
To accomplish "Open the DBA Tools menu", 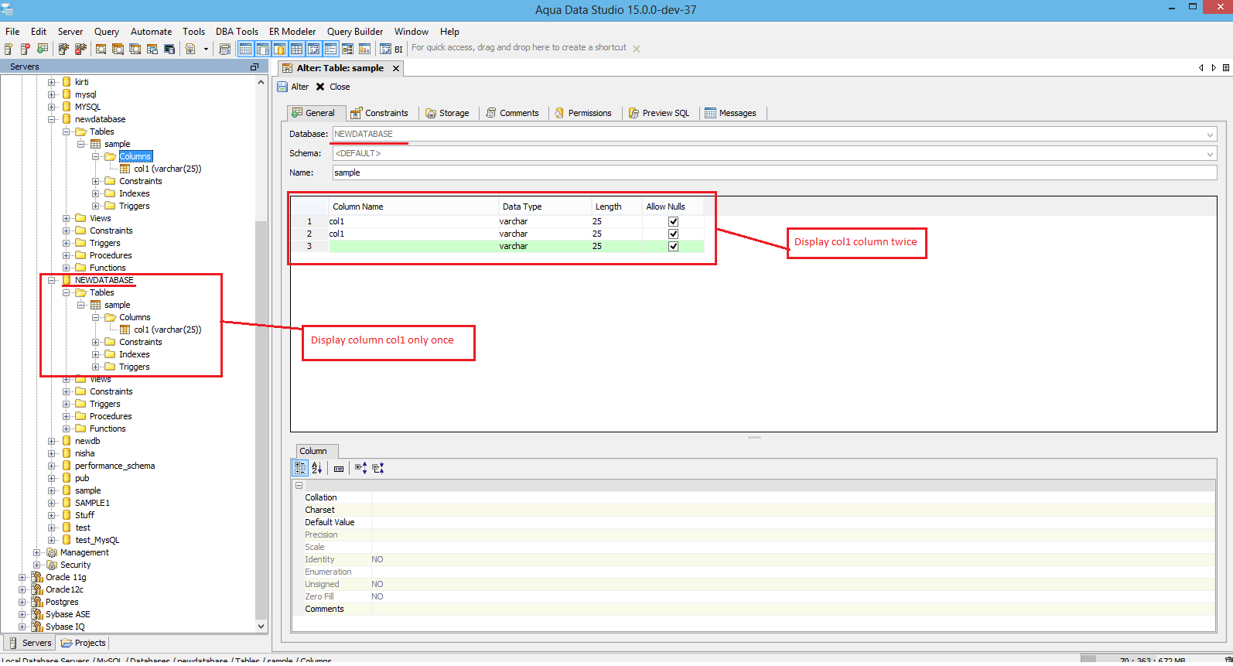I will click(x=237, y=32).
